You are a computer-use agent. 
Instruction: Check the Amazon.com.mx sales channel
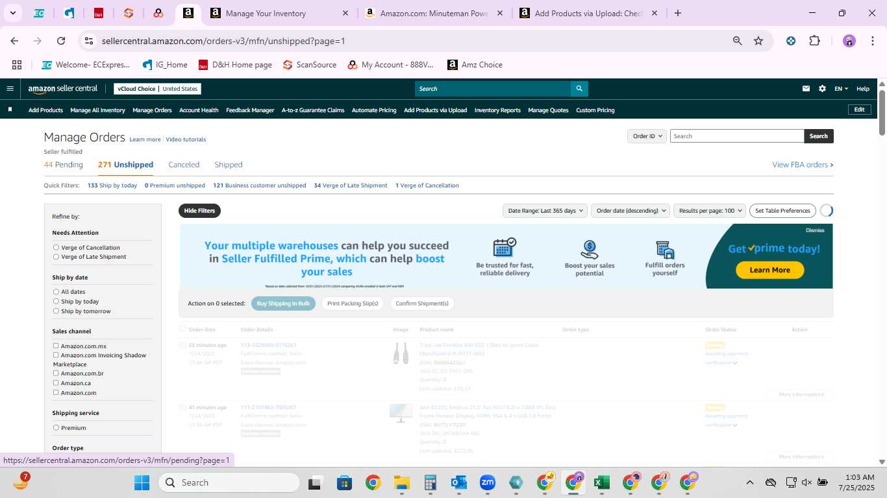click(x=56, y=346)
